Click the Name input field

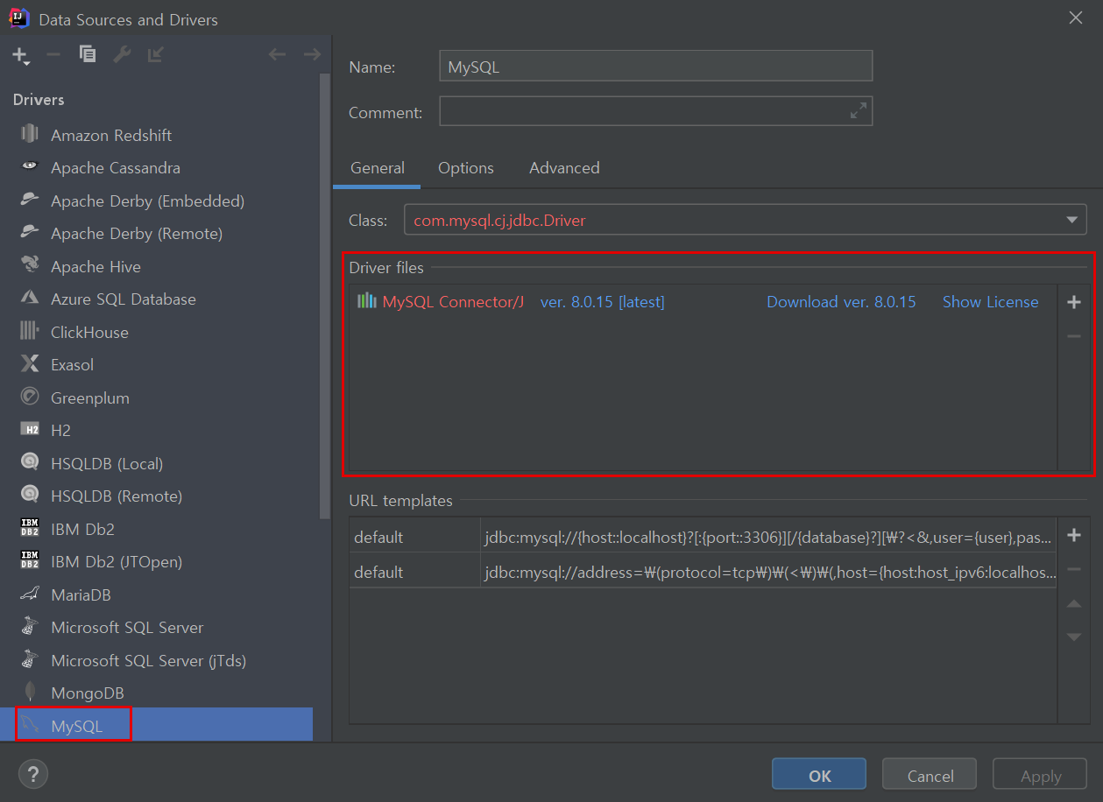point(655,66)
